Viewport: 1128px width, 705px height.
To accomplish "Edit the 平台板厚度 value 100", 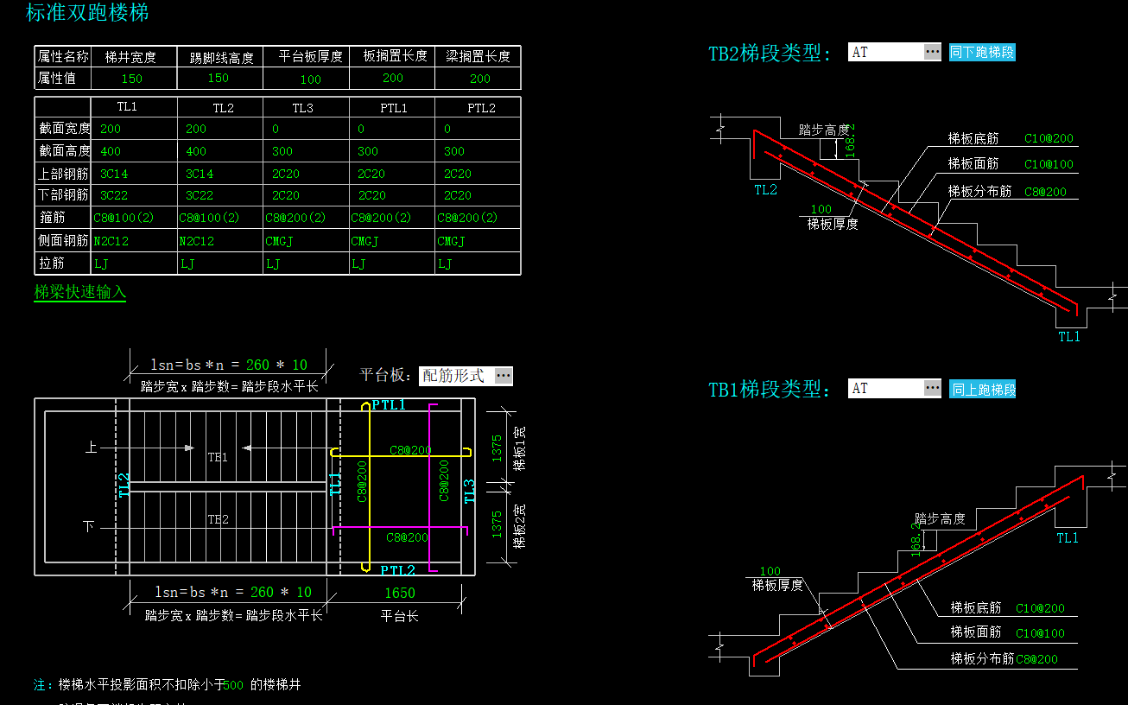I will 311,79.
